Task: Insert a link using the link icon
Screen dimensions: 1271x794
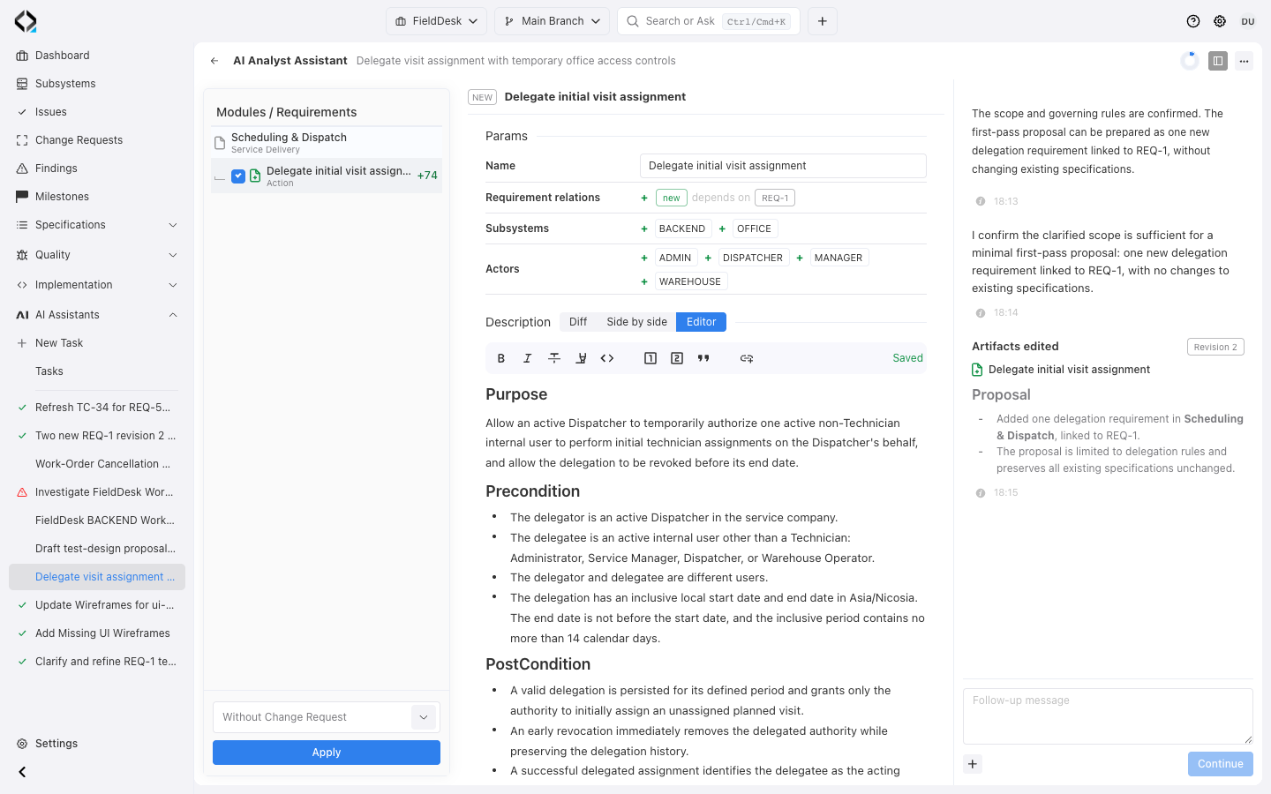Action: [x=747, y=358]
